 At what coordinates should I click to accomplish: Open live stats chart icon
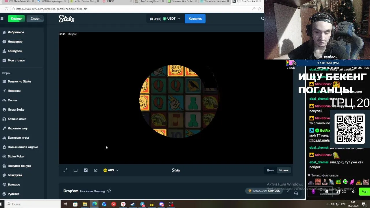click(x=86, y=170)
